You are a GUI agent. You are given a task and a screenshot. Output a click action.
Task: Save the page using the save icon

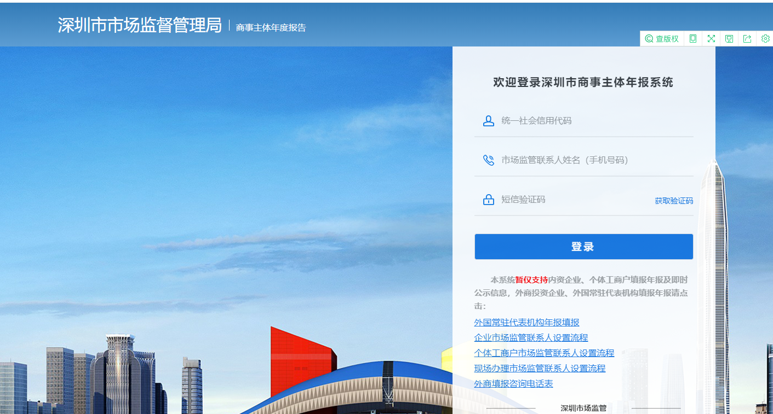729,38
